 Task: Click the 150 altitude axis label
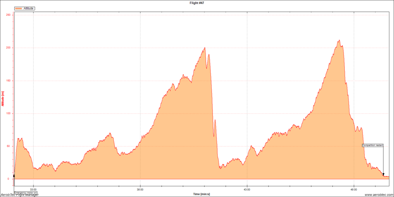pos(8,81)
